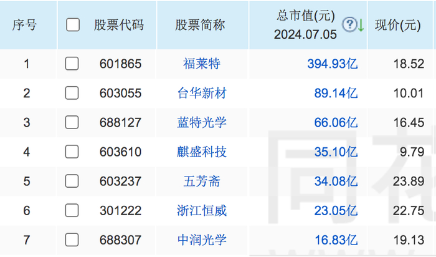Check the box for stock 688307
Image resolution: width=436 pixels, height=257 pixels.
click(x=72, y=240)
